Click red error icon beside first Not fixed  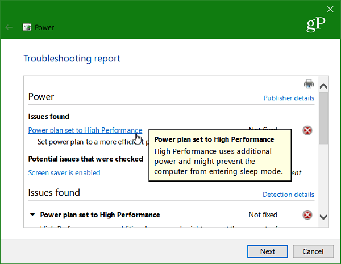(x=307, y=130)
